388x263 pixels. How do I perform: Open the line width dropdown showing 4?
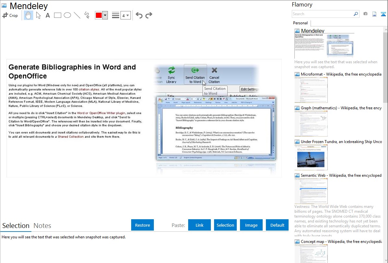[x=125, y=15]
